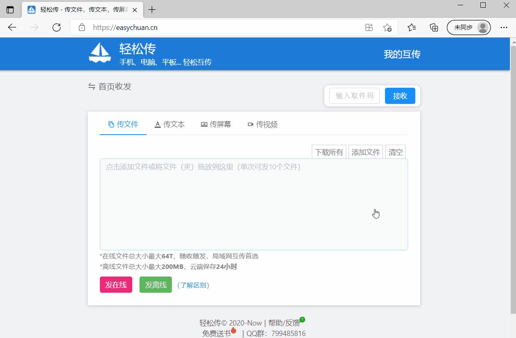Open the browser Settings and more menu
Screen dimensions: 516x338
tap(504, 27)
